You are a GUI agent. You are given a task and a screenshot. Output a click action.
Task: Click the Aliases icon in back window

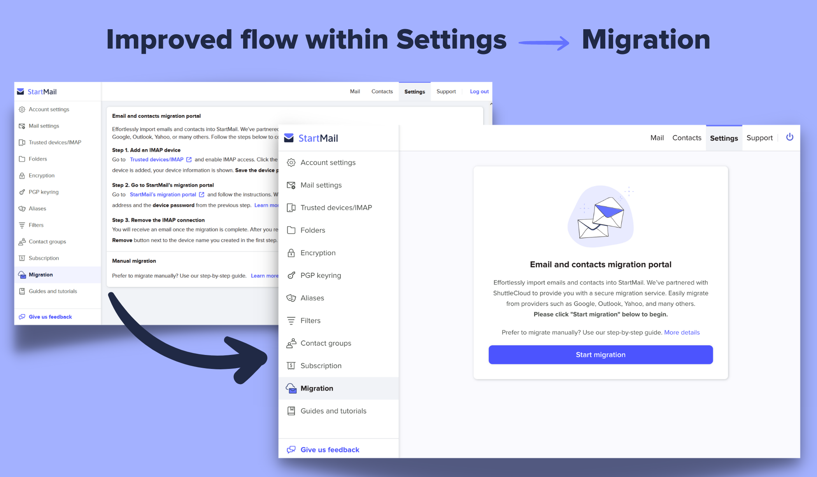pyautogui.click(x=22, y=209)
